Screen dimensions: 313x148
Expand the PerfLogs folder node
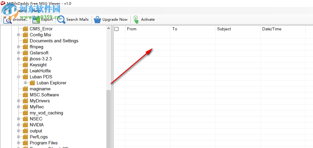(19, 137)
